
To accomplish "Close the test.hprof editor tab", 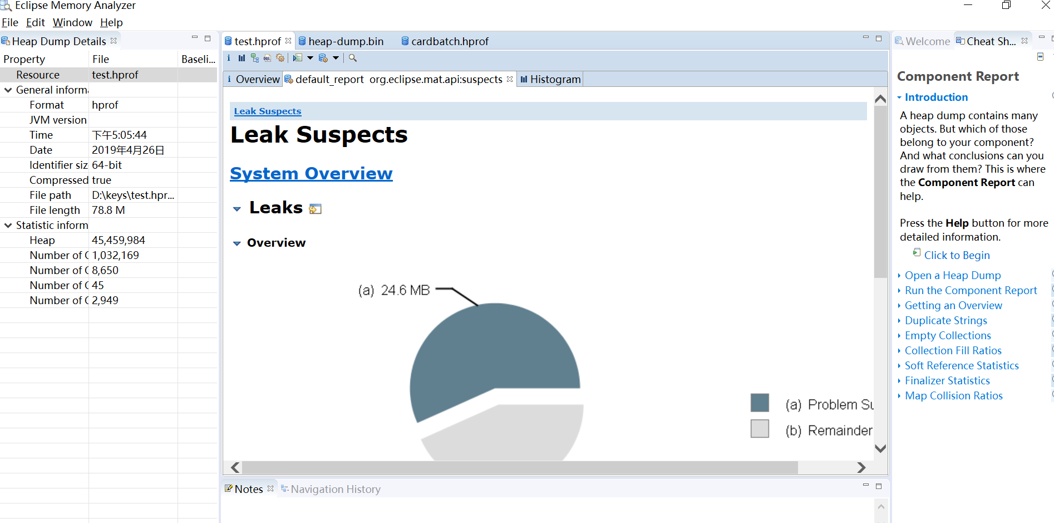I will [x=288, y=41].
